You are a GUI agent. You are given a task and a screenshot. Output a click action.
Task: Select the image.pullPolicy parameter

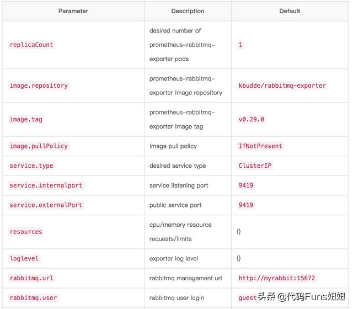coord(39,146)
